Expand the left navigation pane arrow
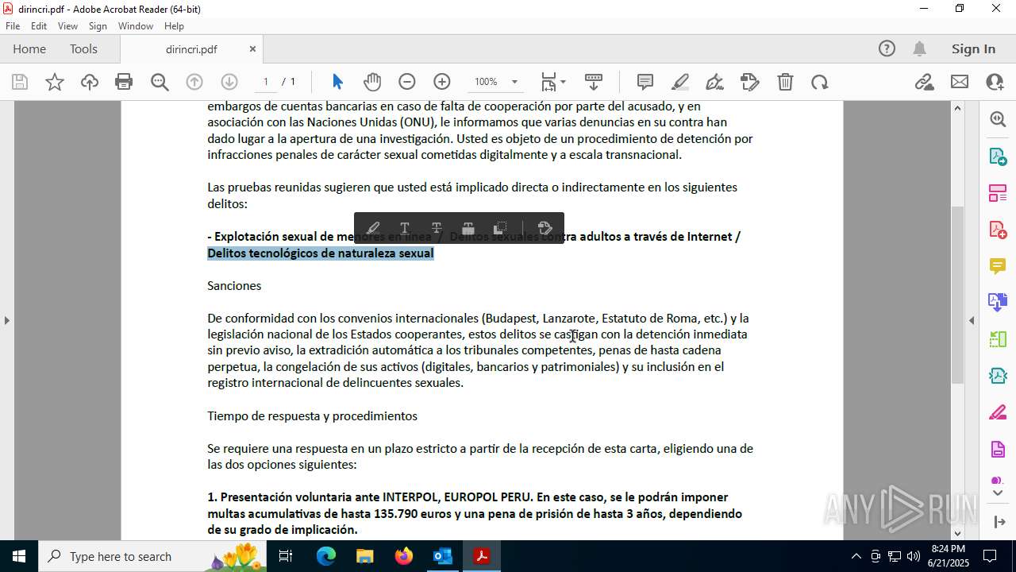The height and width of the screenshot is (572, 1016). [7, 320]
